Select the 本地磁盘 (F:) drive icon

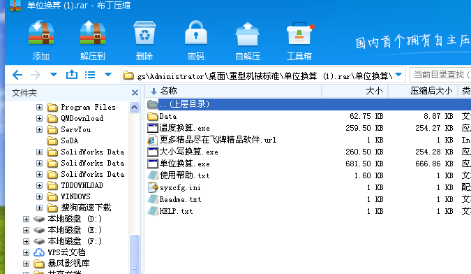pyautogui.click(x=39, y=241)
